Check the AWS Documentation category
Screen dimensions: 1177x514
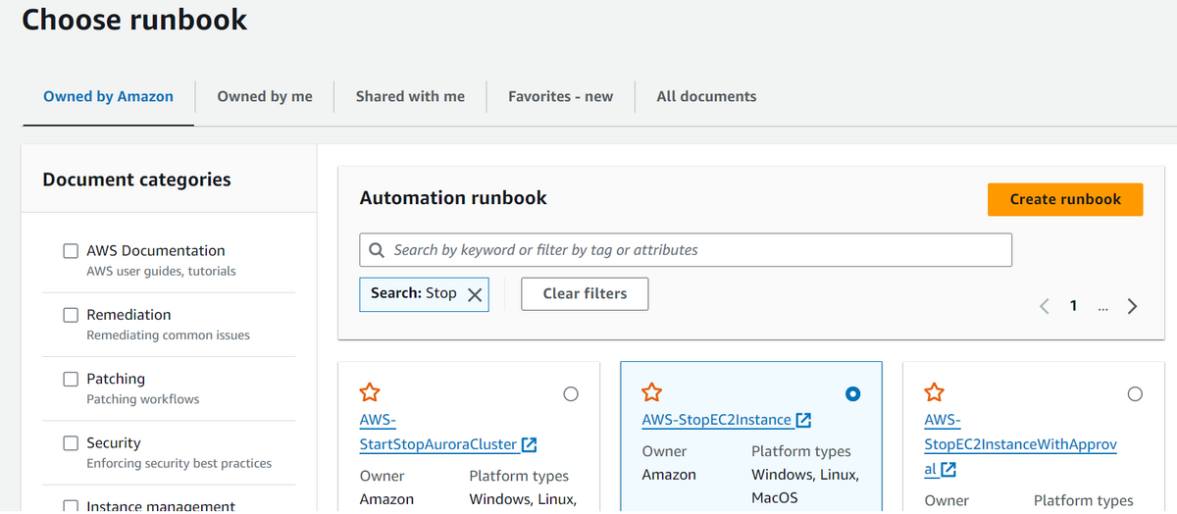click(x=71, y=251)
